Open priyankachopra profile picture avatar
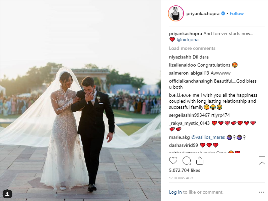268x201 pixels. pyautogui.click(x=176, y=13)
